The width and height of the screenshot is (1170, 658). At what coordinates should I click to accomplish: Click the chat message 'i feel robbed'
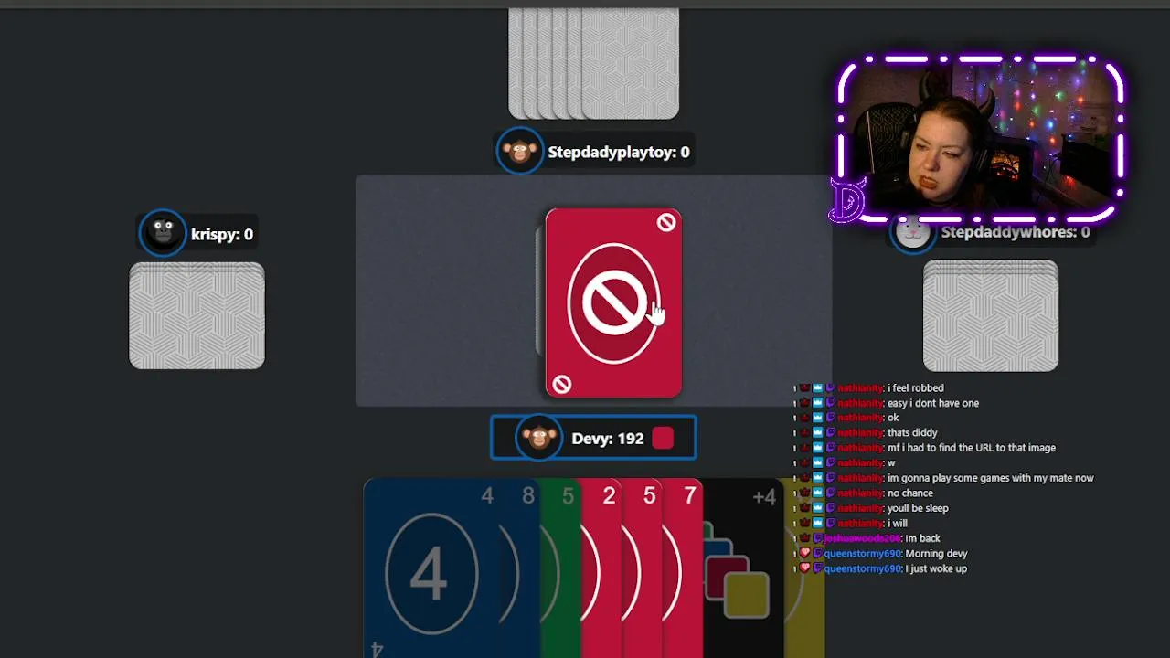916,388
